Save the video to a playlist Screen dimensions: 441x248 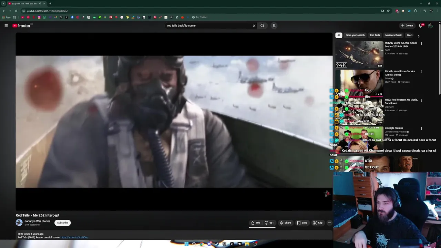point(302,223)
